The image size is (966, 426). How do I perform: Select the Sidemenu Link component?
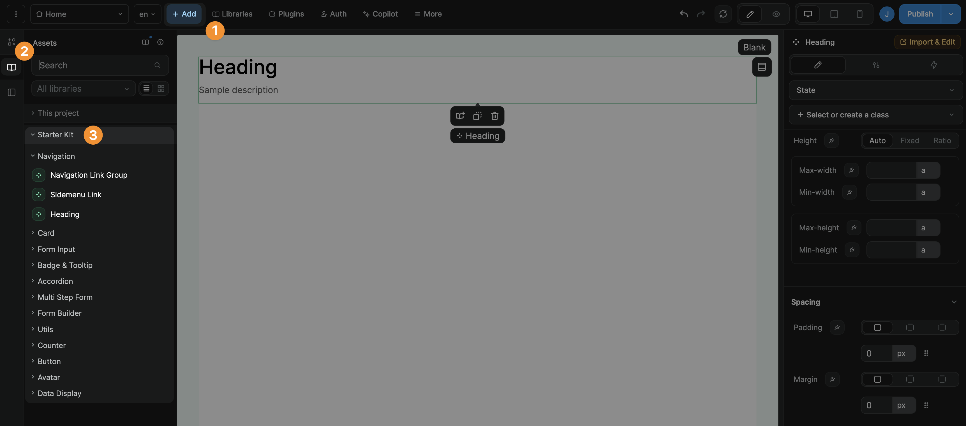pos(76,195)
